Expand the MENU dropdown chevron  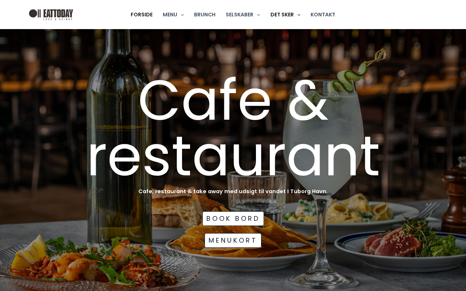[182, 15]
